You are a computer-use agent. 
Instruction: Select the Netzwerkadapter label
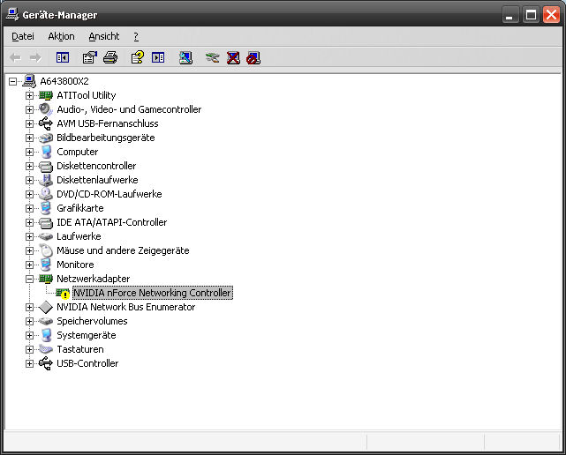[x=93, y=279]
